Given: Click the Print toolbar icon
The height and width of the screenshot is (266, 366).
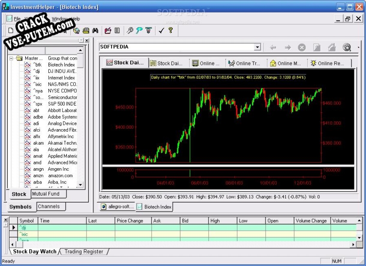Looking at the screenshot, I should pyautogui.click(x=86, y=30).
